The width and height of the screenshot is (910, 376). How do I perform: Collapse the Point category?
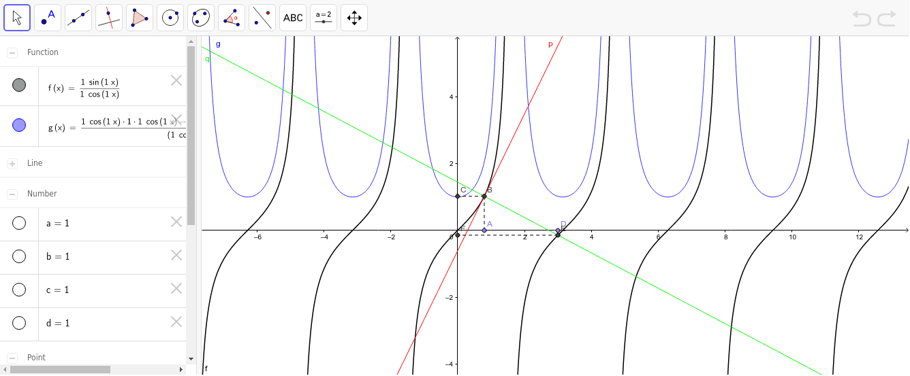12,358
